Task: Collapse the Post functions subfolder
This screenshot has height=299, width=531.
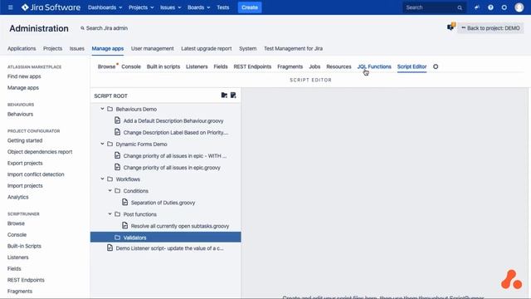Action: [110, 214]
